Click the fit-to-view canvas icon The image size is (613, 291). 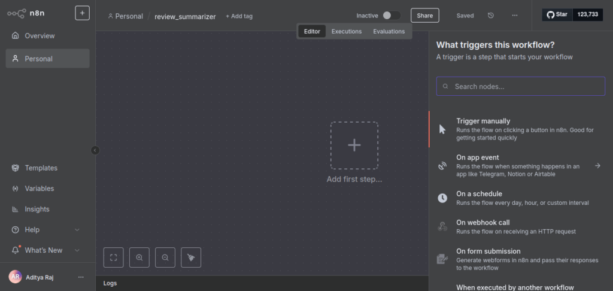click(x=113, y=257)
